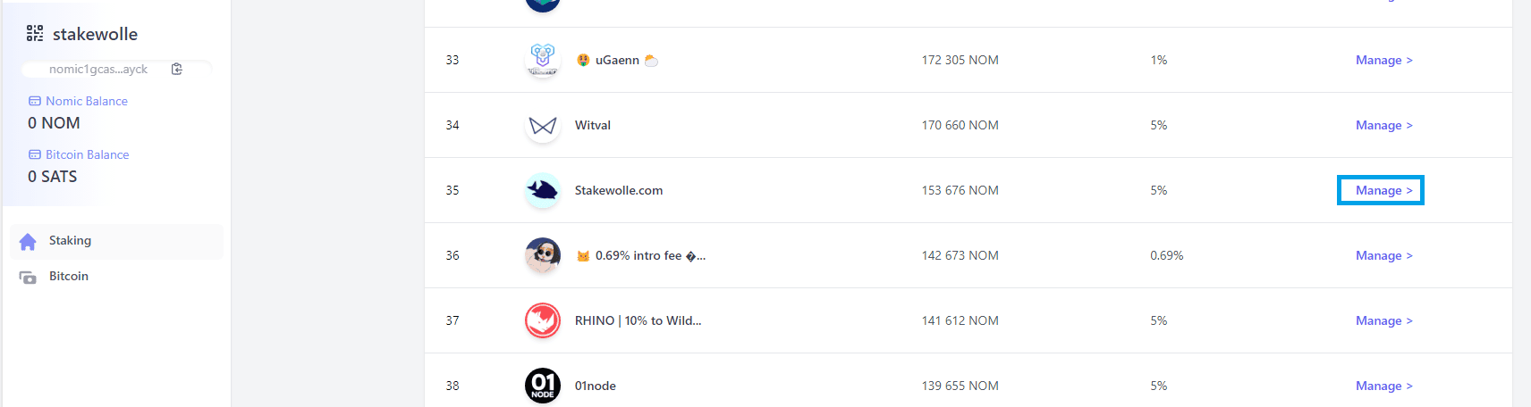Click the RHINO validator red logo
This screenshot has width=1531, height=407.
[x=543, y=320]
